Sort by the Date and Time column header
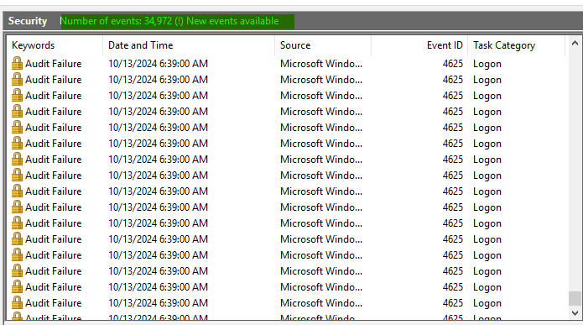Screen dimensions: 583x325 coord(189,45)
